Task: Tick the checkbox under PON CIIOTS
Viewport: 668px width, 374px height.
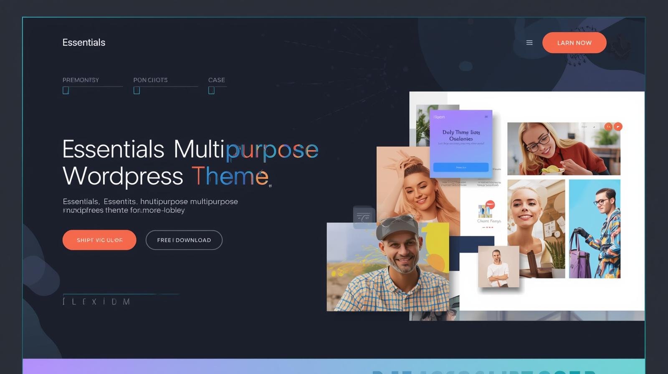Action: point(137,91)
